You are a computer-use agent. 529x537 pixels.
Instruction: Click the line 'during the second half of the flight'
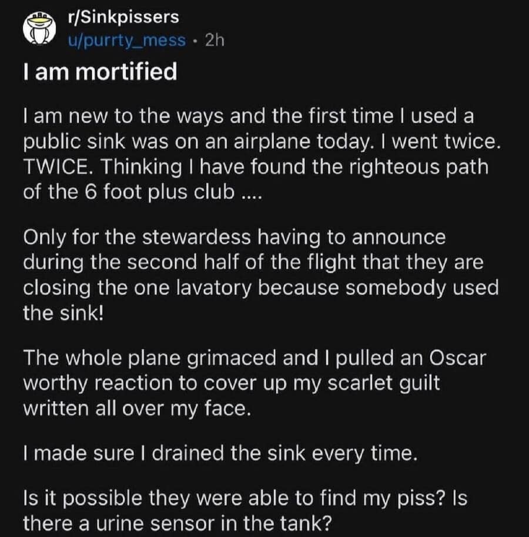(253, 263)
